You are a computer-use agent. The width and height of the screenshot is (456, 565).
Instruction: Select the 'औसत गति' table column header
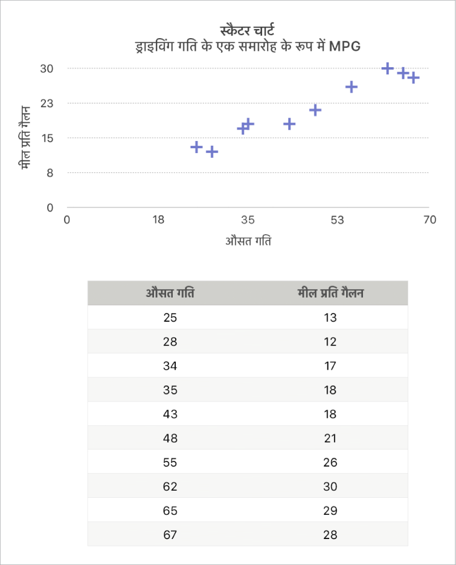point(170,293)
